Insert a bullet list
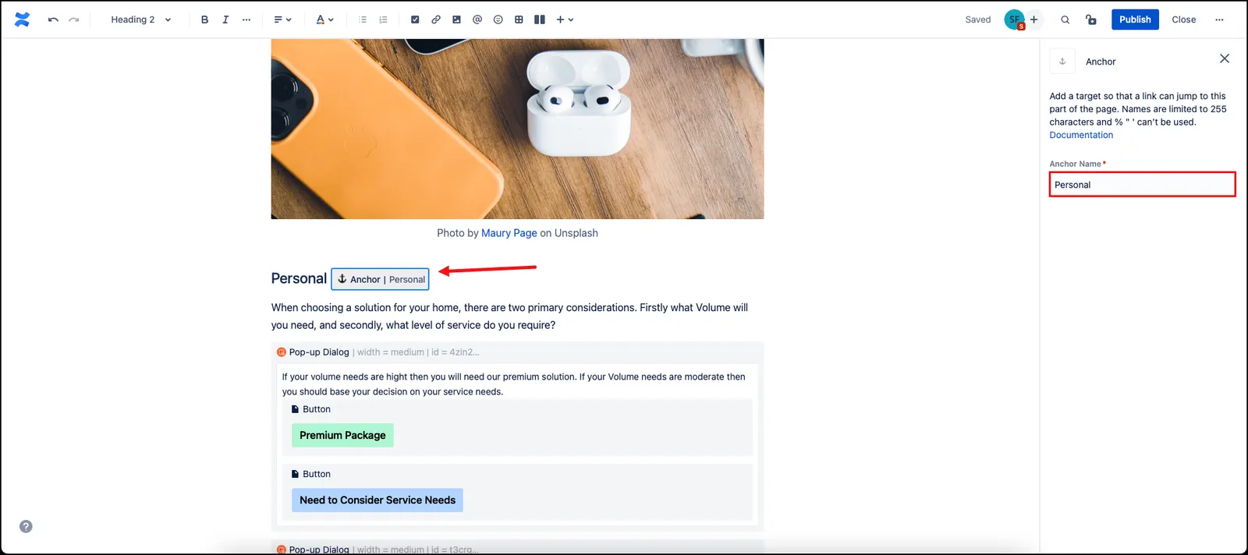1248x555 pixels. [363, 19]
